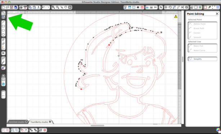Open the Design view icon in left toolbar
Screen dimensions: 221x134
[3, 76]
